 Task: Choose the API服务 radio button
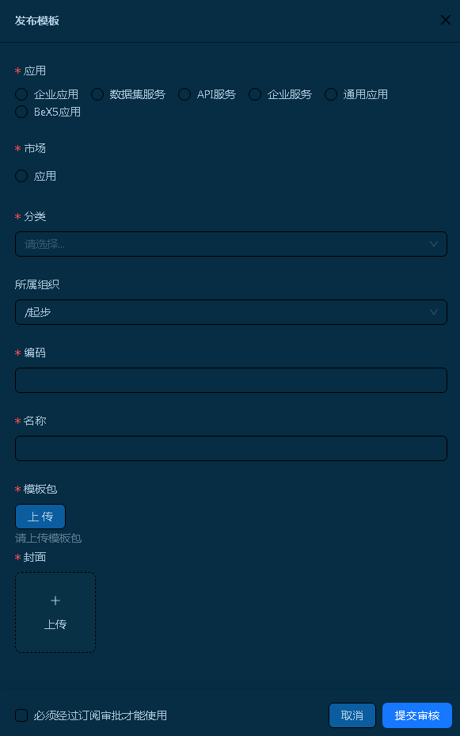184,94
